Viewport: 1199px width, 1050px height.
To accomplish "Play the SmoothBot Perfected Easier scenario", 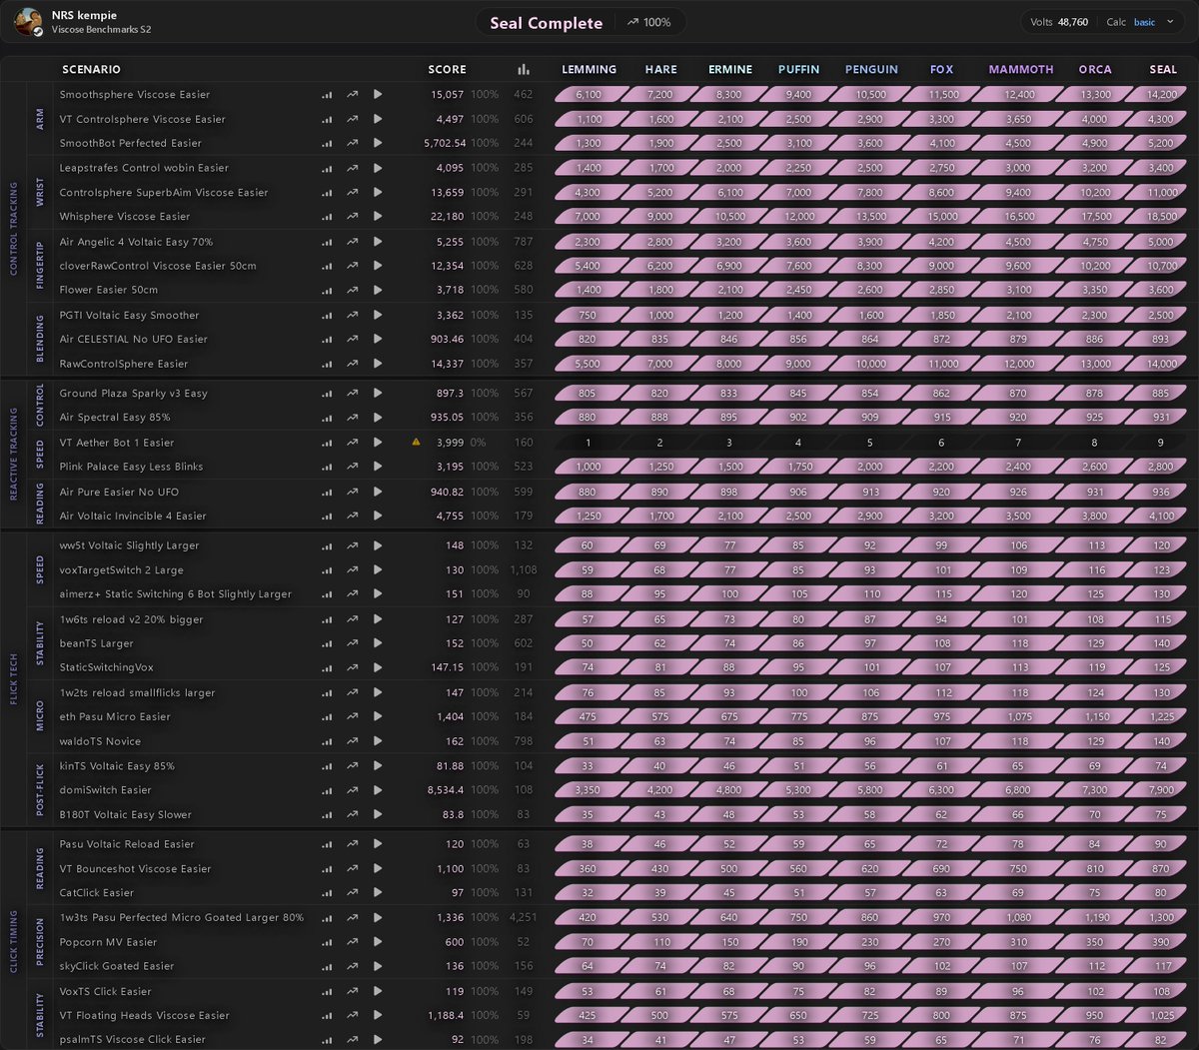I will point(378,143).
